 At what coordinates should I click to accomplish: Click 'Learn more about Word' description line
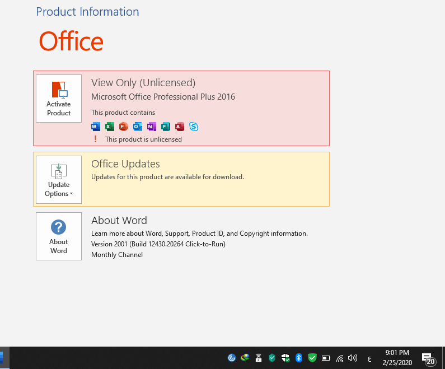tap(199, 233)
